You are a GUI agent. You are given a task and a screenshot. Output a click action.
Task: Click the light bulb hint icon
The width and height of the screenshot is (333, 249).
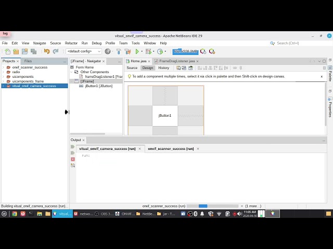(x=129, y=76)
